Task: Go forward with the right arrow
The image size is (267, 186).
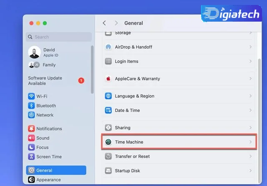Action: coord(116,23)
